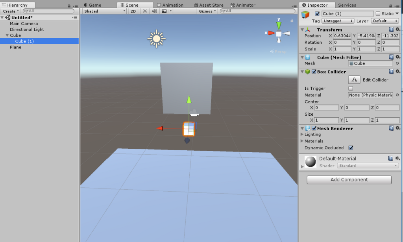The width and height of the screenshot is (403, 242).
Task: Open Mesh Renderer gear settings menu
Action: coord(397,128)
